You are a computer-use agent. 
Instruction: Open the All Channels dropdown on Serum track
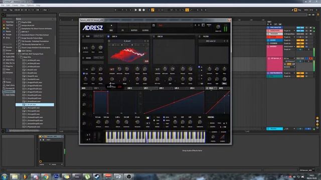pos(290,61)
